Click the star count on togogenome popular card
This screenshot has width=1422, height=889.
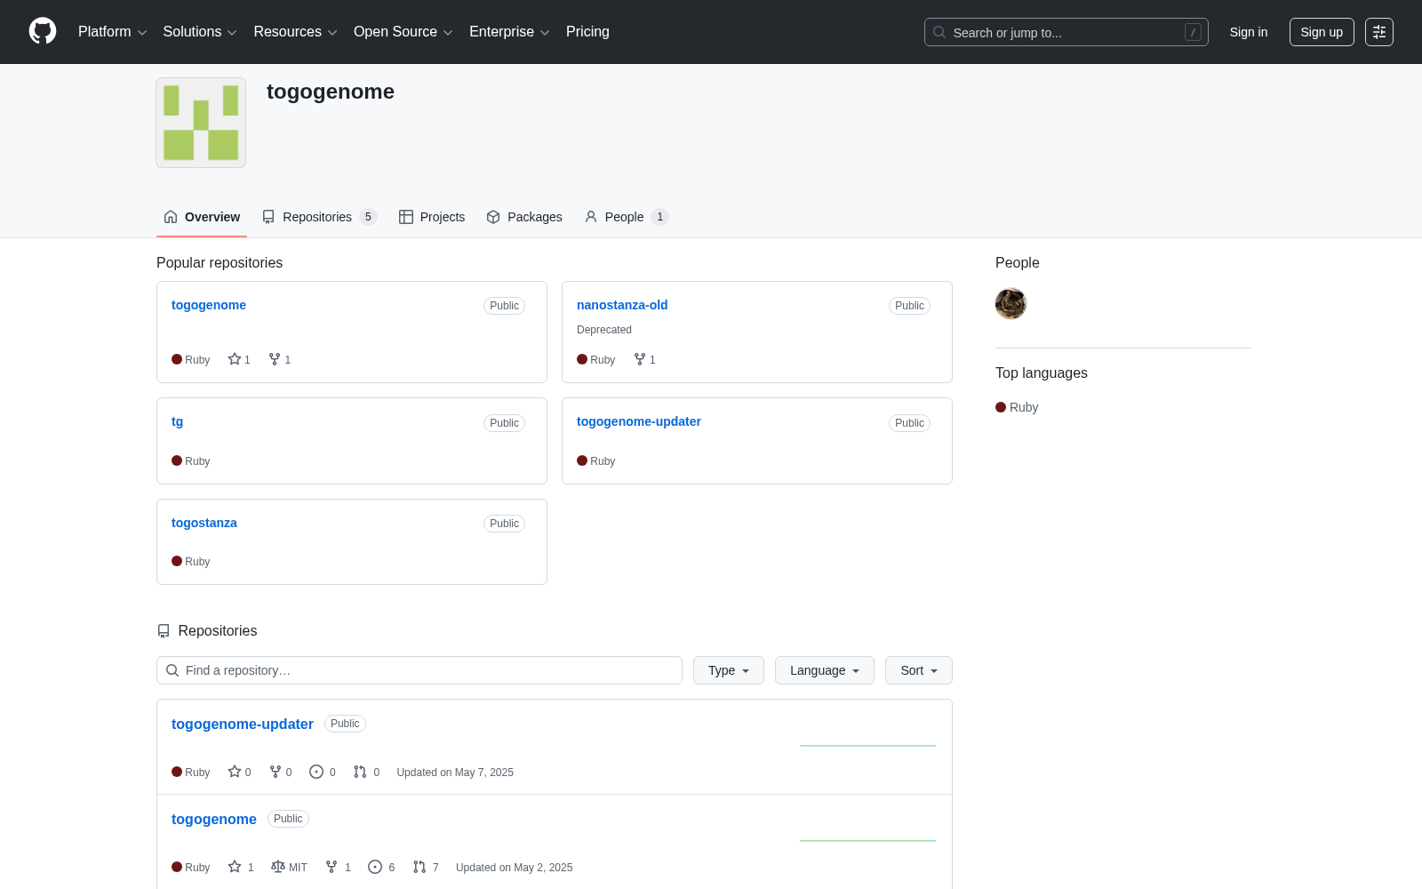click(239, 359)
